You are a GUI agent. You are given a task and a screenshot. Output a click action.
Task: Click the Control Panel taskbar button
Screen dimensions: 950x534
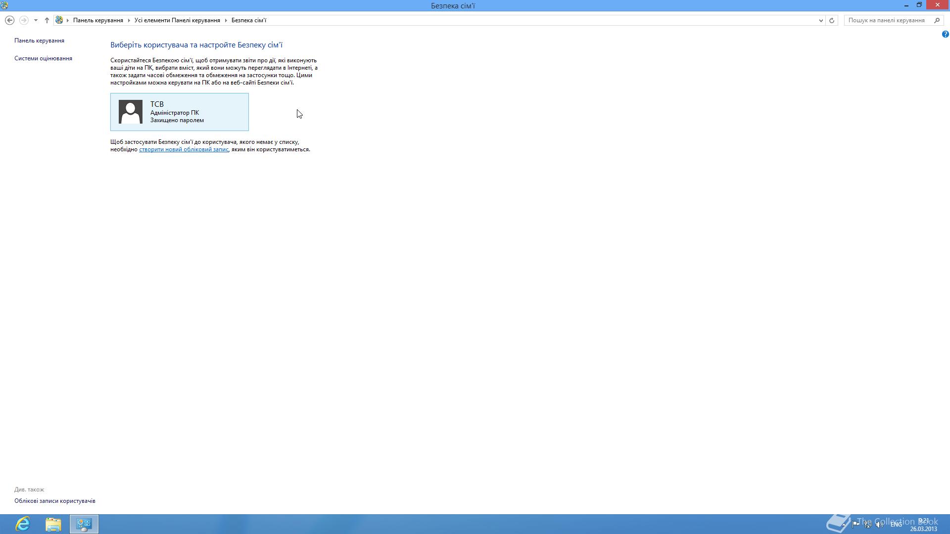click(84, 524)
